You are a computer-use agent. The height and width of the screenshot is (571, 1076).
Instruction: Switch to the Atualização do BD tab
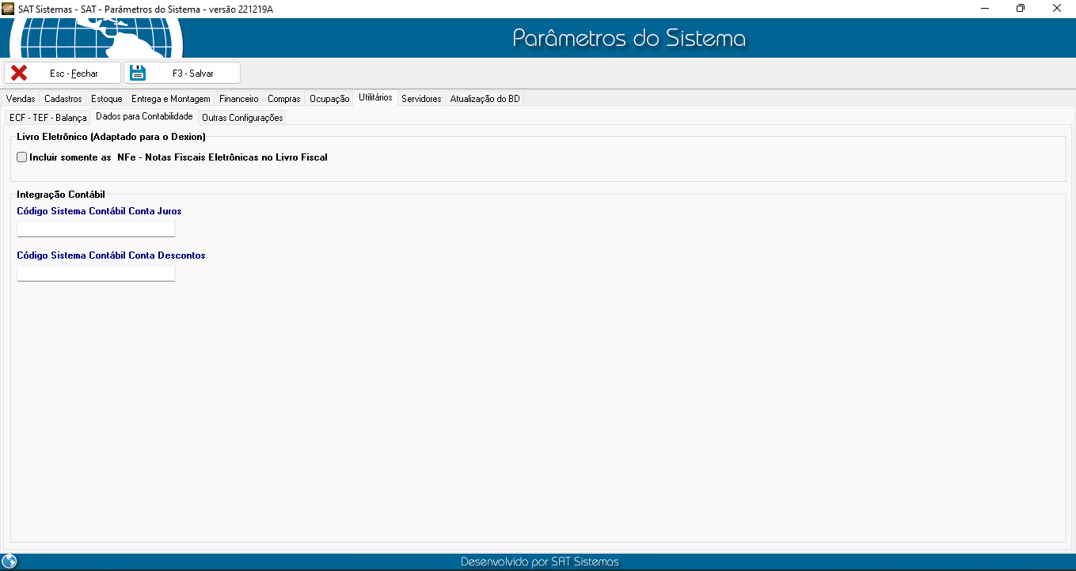(485, 99)
